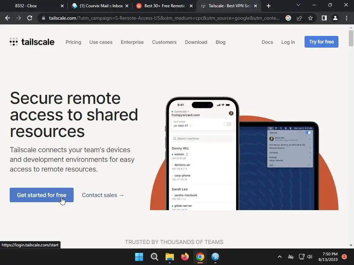
Task: Open Use cases menu
Action: click(x=101, y=42)
